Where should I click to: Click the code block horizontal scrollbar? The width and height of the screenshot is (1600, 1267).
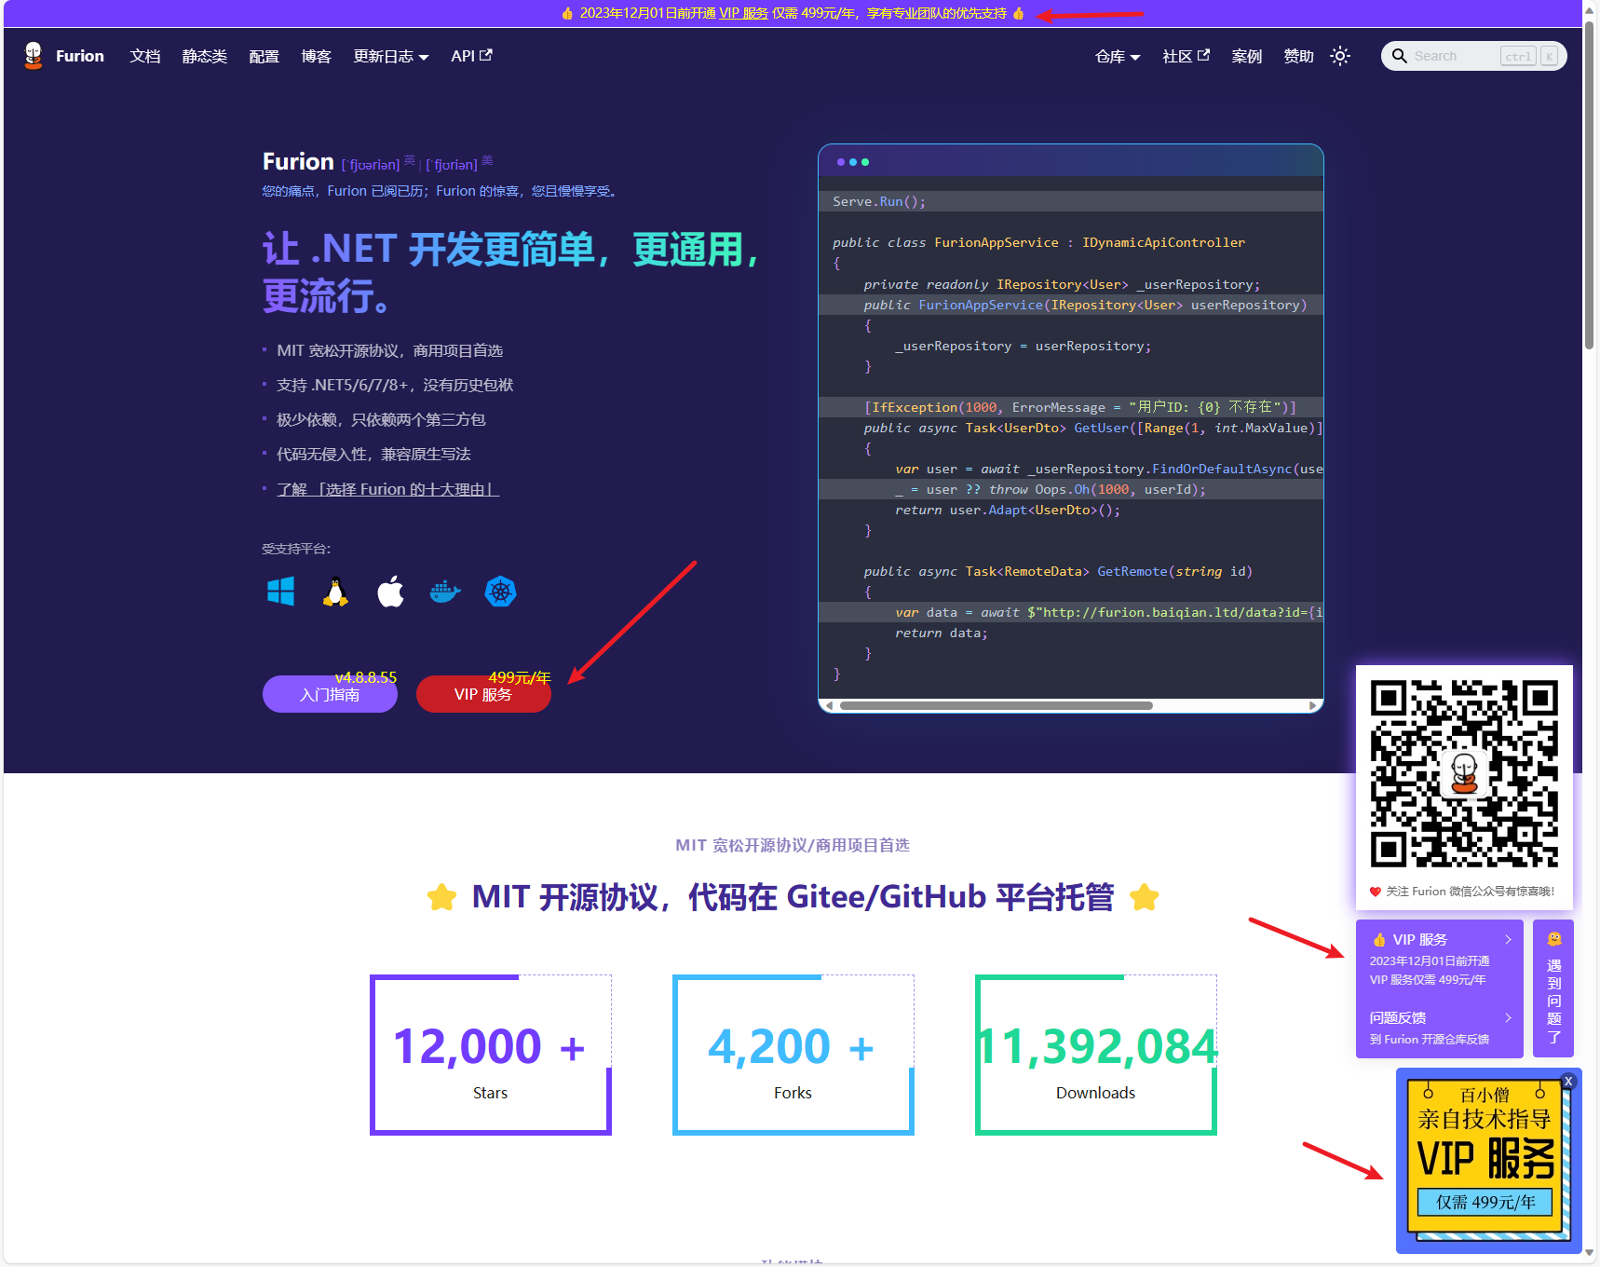[x=997, y=705]
